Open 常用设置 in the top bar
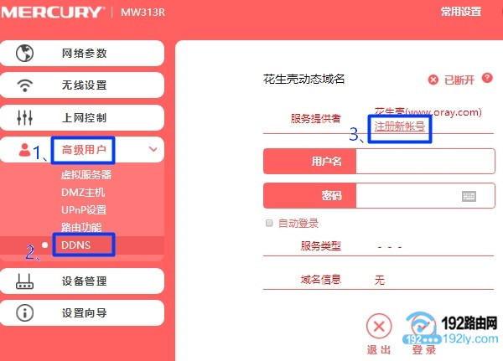The image size is (503, 361). (x=461, y=12)
